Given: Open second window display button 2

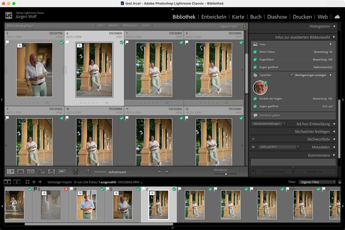Looking at the screenshot, I should coord(17,182).
